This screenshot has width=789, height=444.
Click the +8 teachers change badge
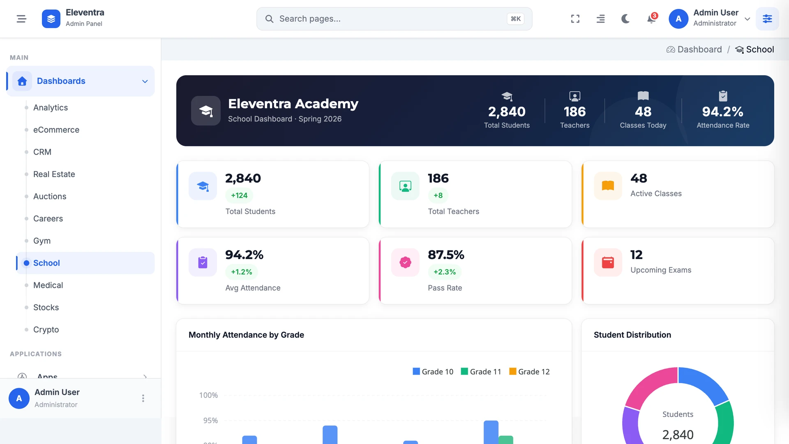point(438,196)
